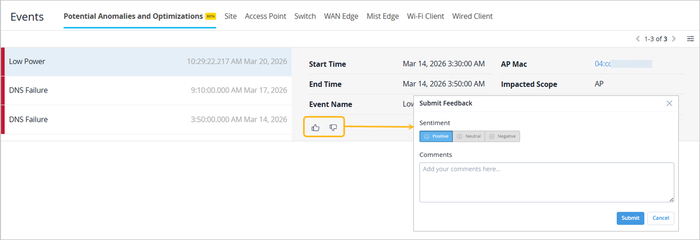The image size is (700, 240).
Task: Click the thumbs up feedback icon
Action: click(316, 128)
